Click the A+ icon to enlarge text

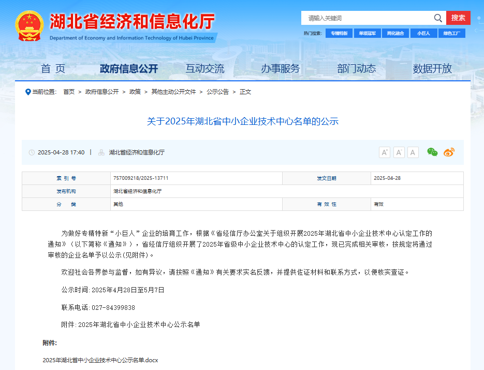384,152
